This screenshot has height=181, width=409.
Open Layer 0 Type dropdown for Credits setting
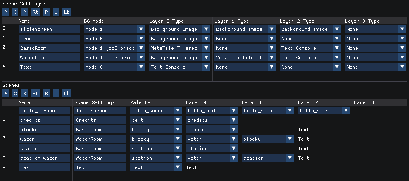tap(179, 39)
